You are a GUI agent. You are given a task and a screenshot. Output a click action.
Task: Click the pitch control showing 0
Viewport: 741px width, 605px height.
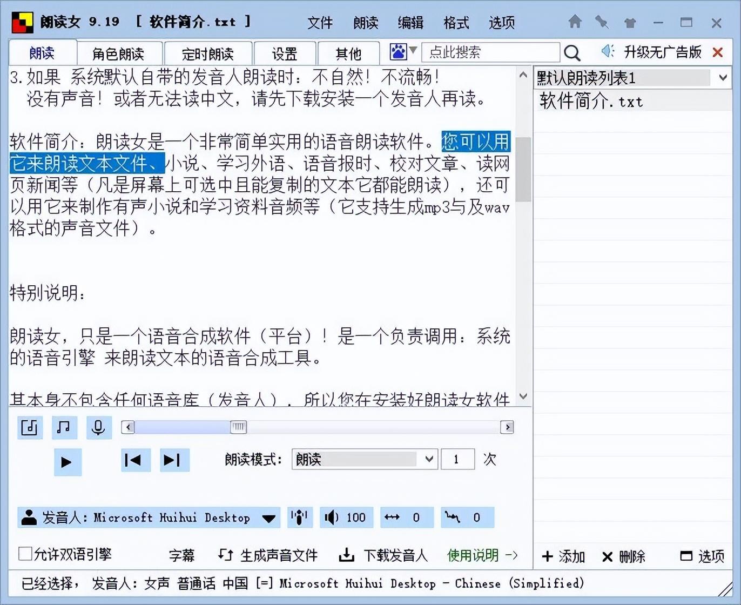(x=467, y=517)
